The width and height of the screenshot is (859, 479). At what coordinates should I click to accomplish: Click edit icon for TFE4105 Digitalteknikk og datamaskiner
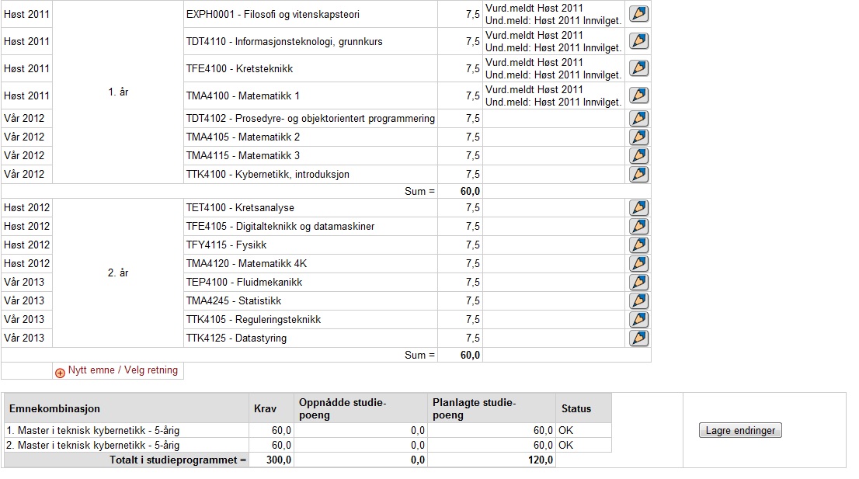coord(638,226)
